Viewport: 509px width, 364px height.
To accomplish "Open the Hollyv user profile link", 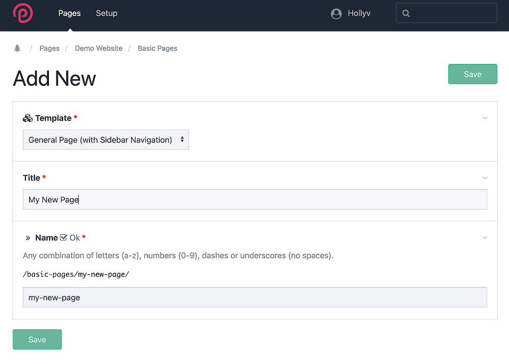I will (359, 13).
